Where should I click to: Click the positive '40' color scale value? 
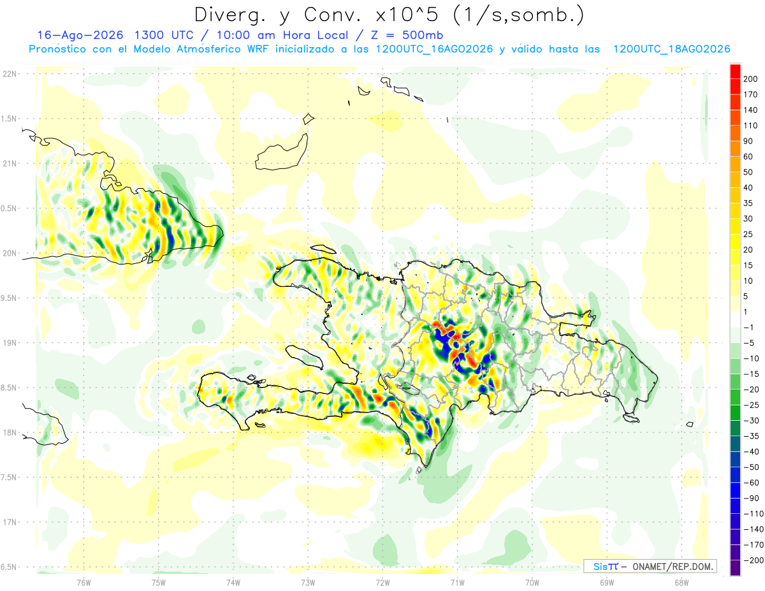(x=748, y=187)
